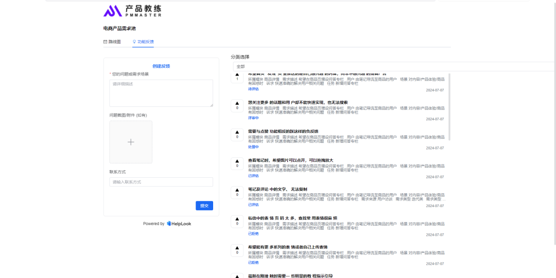Image resolution: width=556 pixels, height=278 pixels.
Task: Click the calendar icon beside 路线图
Action: click(105, 42)
